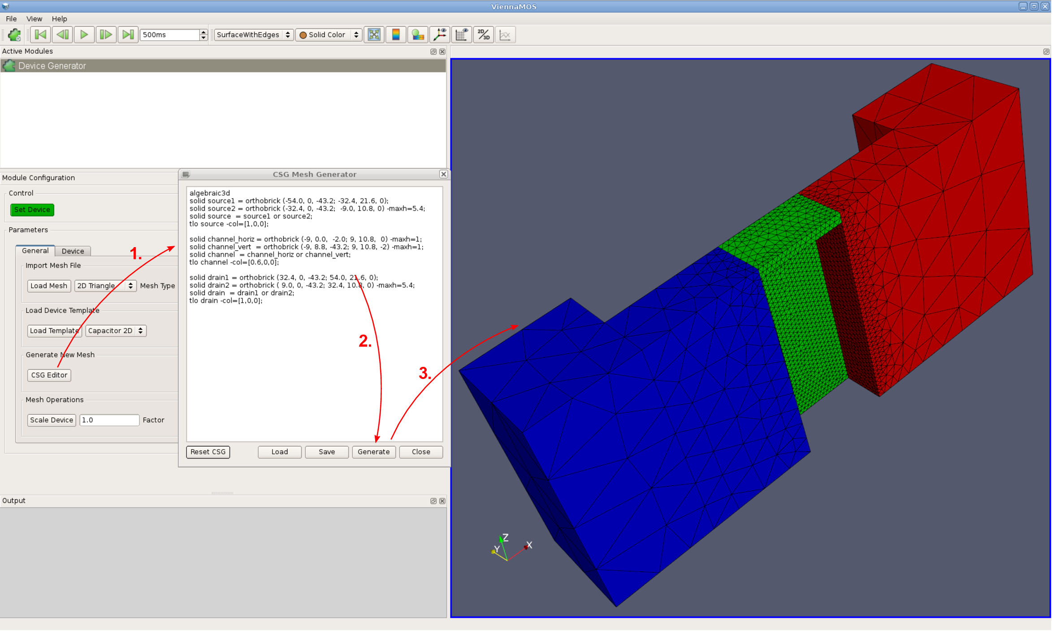
Task: Switch 2D/3D view mode
Action: coord(483,35)
